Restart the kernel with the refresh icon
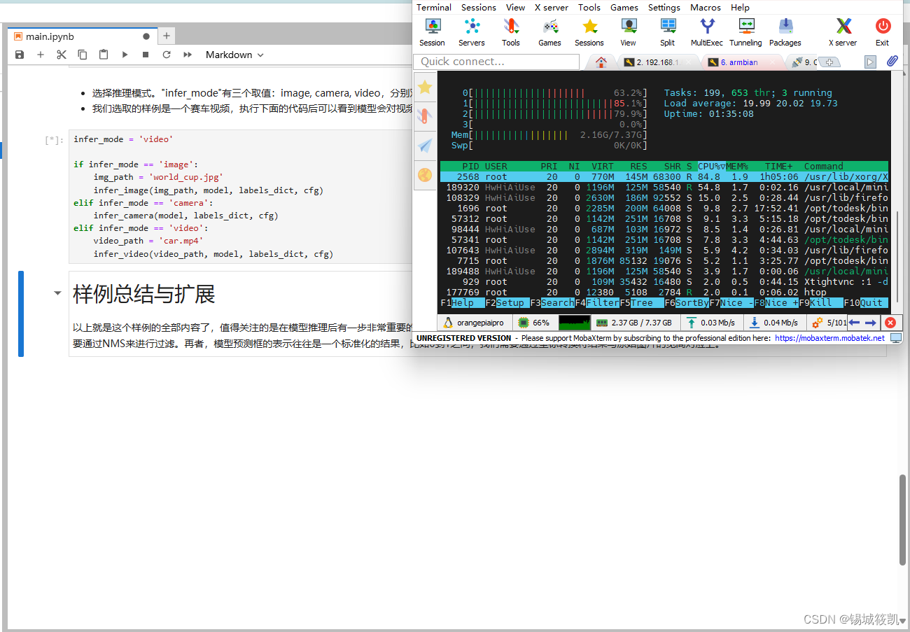 [x=167, y=55]
